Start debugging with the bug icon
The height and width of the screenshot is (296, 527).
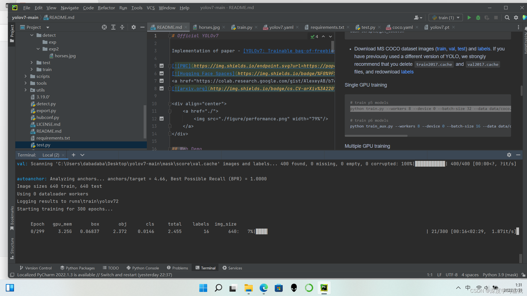(478, 18)
